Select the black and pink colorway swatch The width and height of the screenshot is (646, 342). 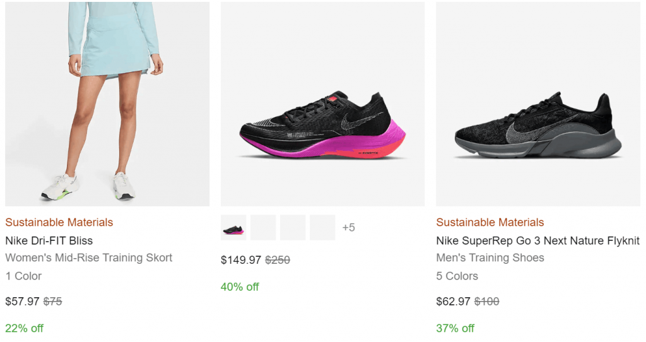click(x=233, y=228)
